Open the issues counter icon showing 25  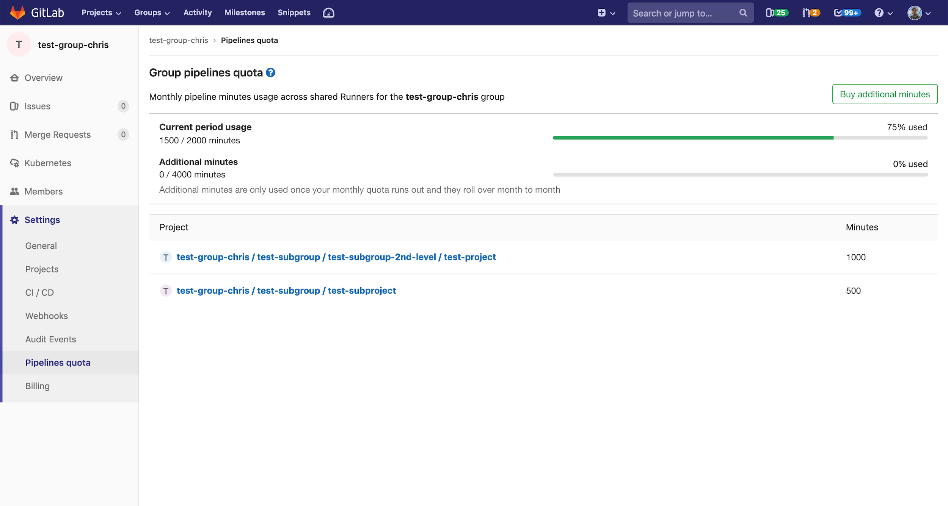(x=776, y=13)
